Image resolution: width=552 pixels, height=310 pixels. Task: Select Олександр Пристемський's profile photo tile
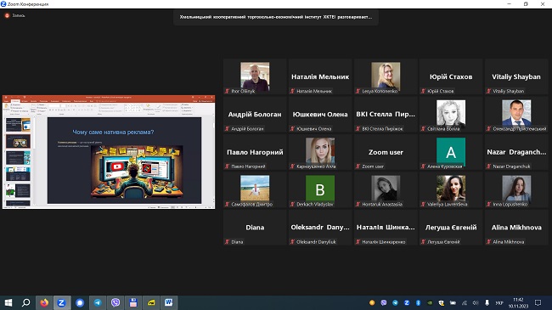[x=516, y=113]
